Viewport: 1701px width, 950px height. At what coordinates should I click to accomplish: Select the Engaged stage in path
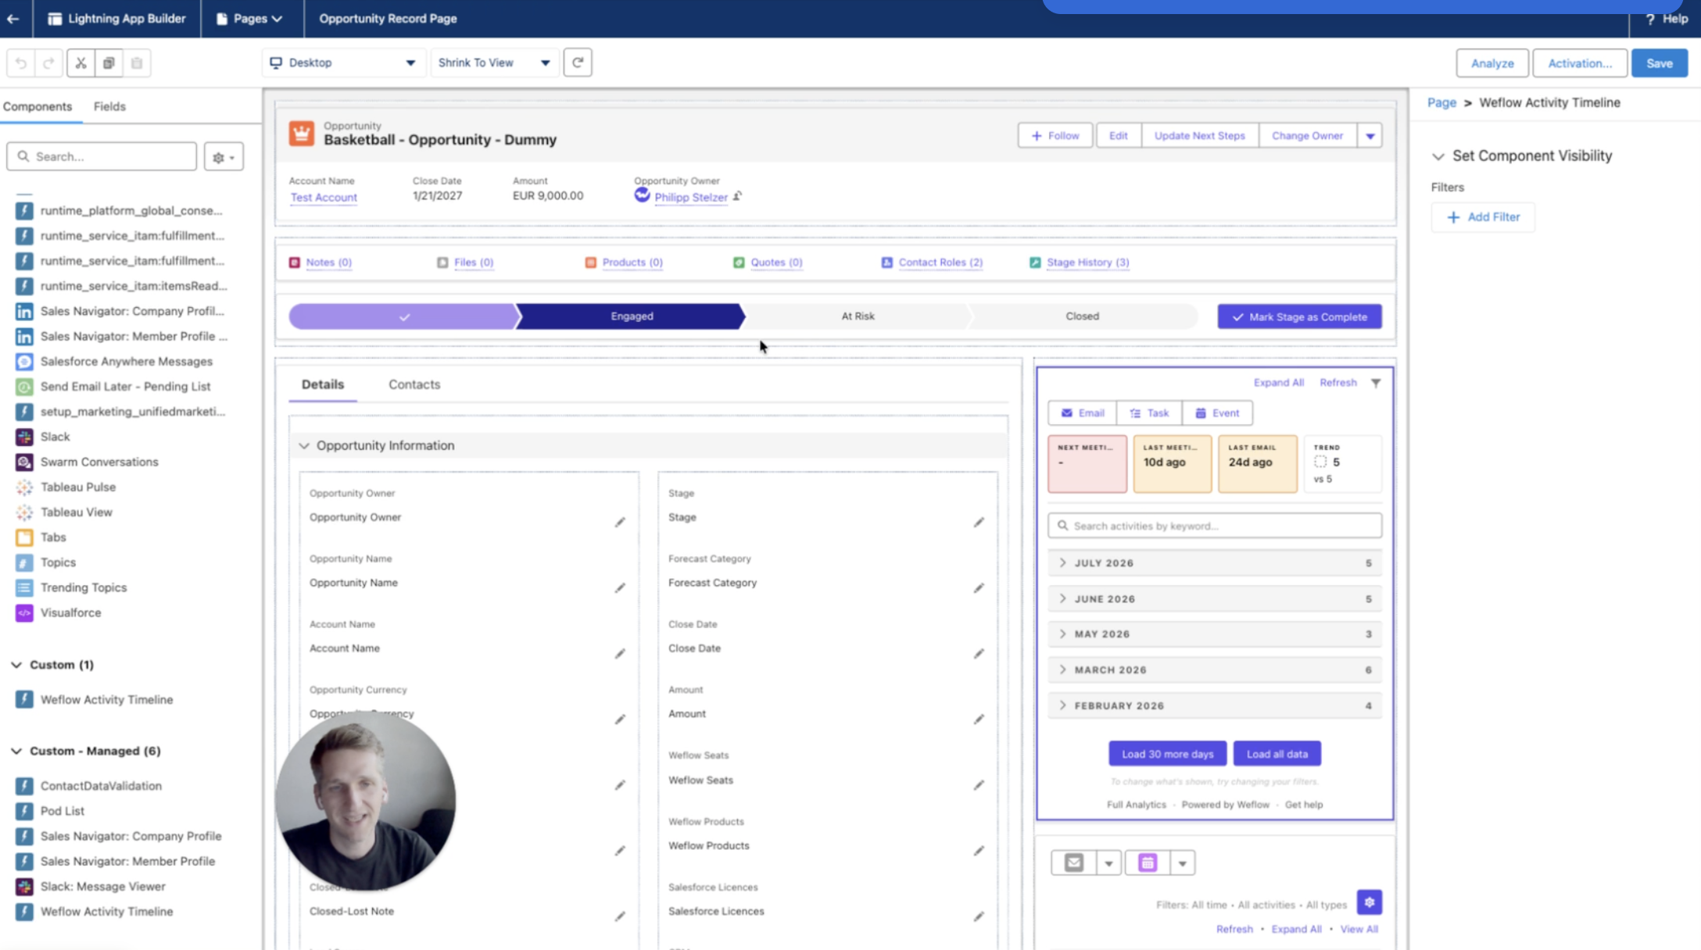click(x=632, y=316)
